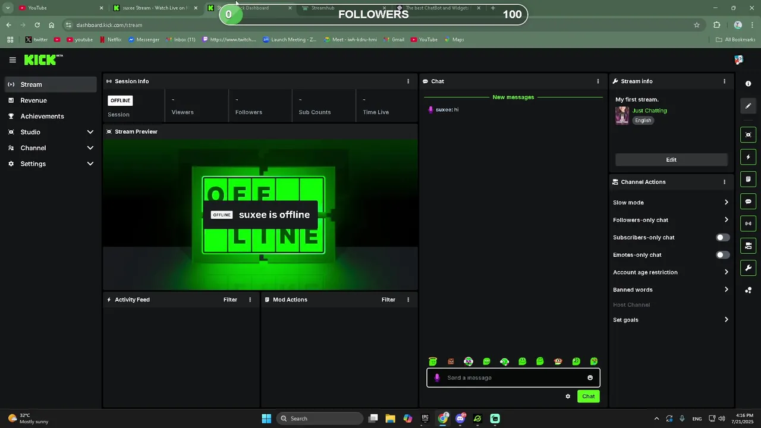Image resolution: width=761 pixels, height=428 pixels.
Task: Click the purple microphone badge in message box
Action: 437,377
